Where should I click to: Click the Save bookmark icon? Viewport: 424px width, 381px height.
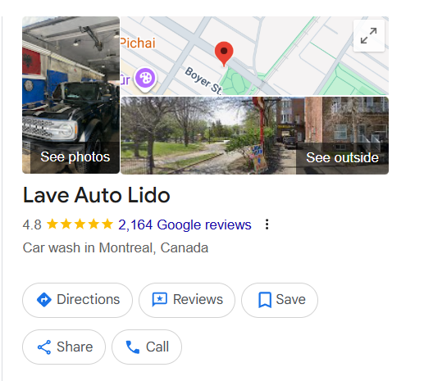click(x=265, y=300)
